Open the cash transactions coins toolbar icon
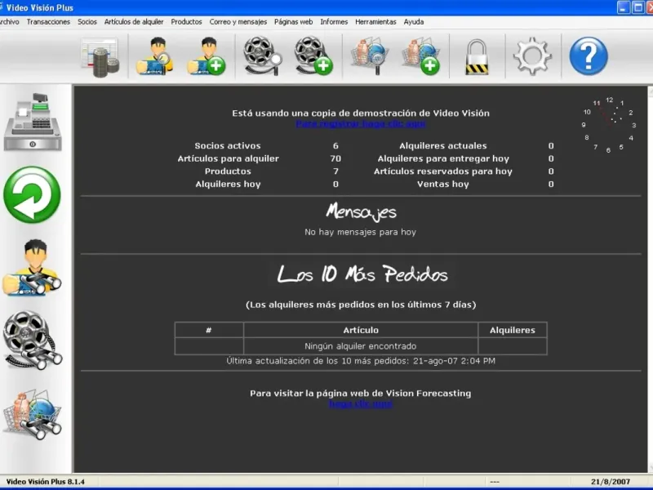This screenshot has width=653, height=490. click(x=100, y=57)
